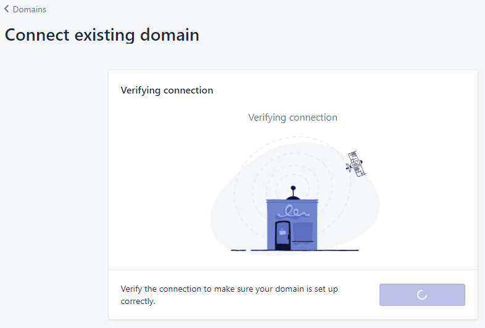Click the bold 'Verifying connection' card title
The height and width of the screenshot is (328, 485).
(x=167, y=90)
